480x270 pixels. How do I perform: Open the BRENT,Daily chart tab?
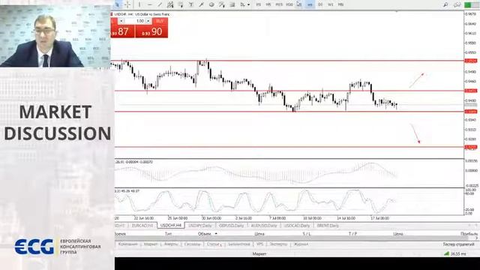tap(328, 226)
